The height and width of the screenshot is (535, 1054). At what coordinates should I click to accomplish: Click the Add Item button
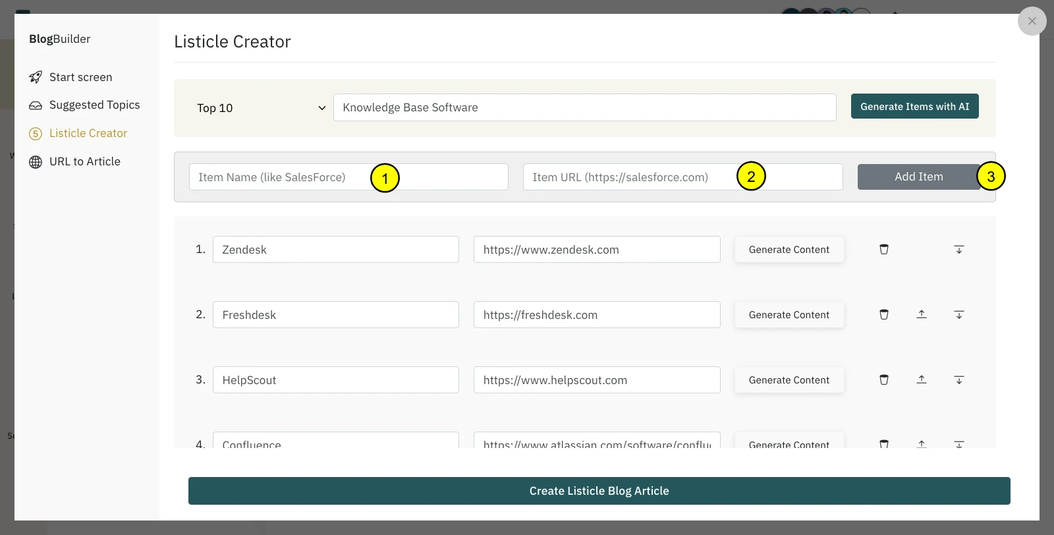point(918,177)
